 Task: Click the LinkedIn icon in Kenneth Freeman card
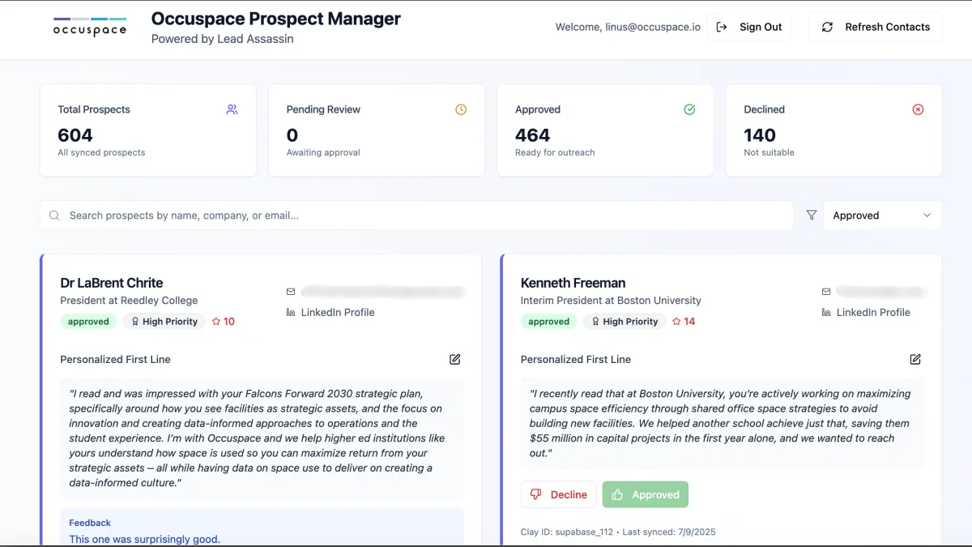point(826,312)
